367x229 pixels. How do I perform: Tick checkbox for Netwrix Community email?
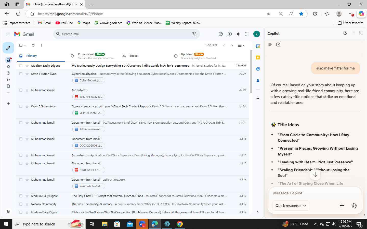[21, 204]
